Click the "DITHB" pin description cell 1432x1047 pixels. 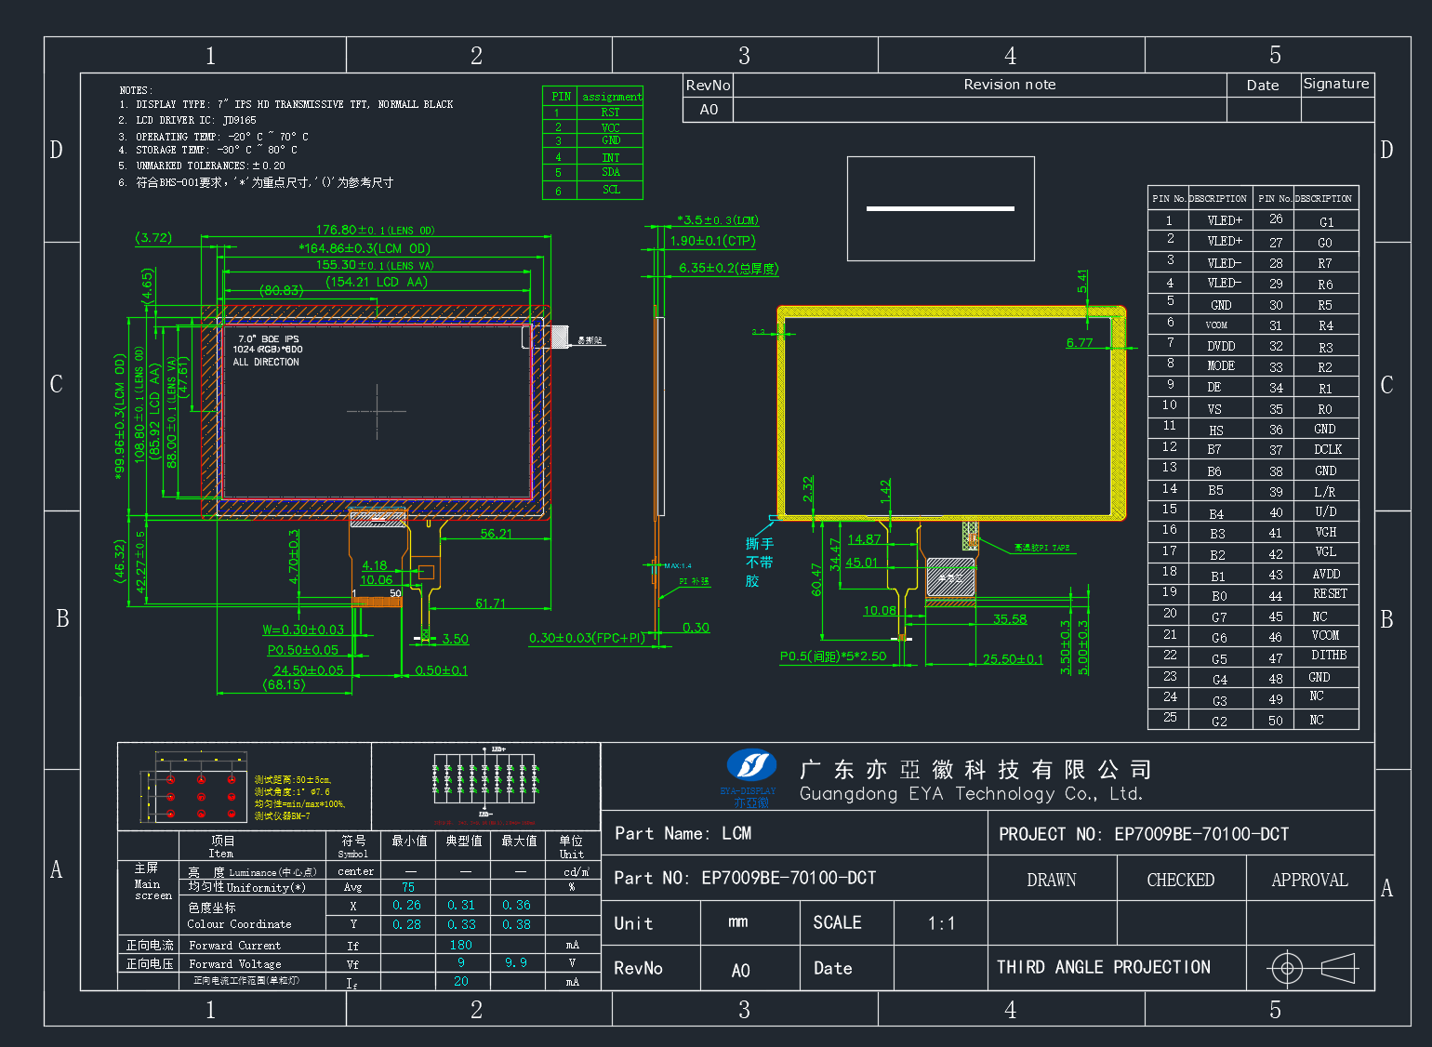1329,655
